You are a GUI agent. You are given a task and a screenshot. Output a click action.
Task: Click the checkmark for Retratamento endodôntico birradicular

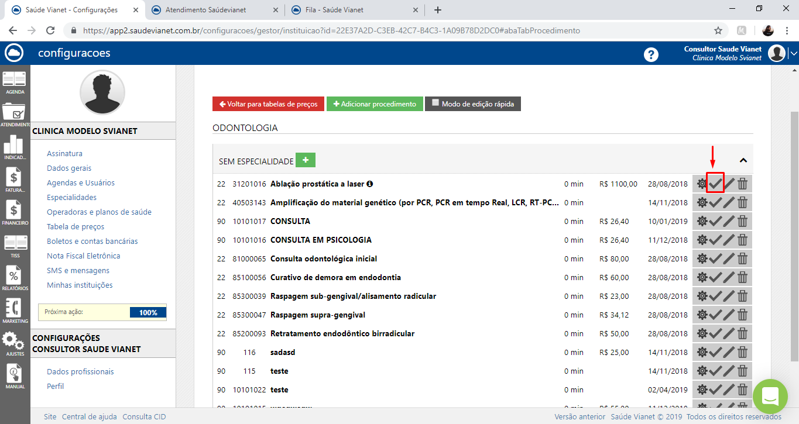click(715, 334)
